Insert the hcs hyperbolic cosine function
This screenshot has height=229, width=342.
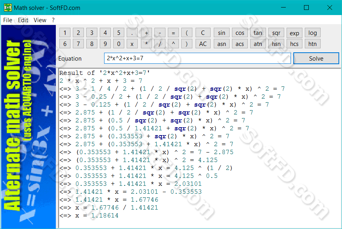click(294, 44)
